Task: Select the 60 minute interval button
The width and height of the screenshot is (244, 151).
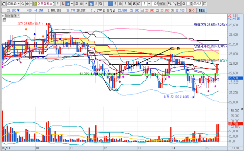Action: [139, 4]
